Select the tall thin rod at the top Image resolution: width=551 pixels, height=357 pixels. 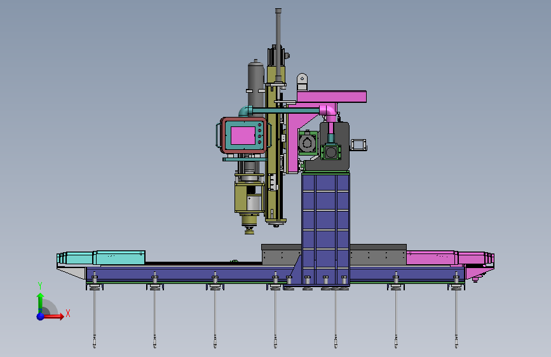pos(278,45)
